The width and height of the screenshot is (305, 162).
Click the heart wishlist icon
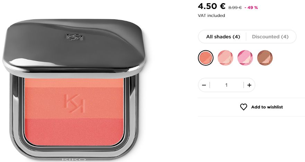pyautogui.click(x=243, y=107)
